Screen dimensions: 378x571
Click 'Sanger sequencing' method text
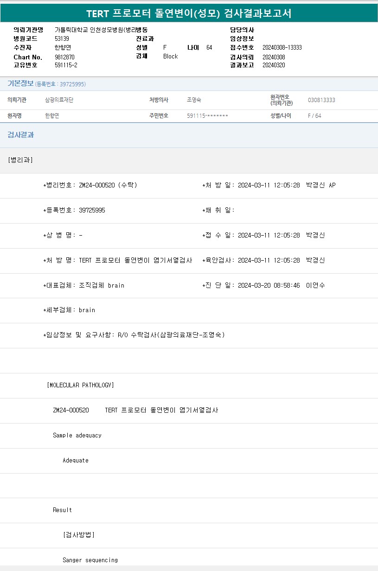coord(90,560)
